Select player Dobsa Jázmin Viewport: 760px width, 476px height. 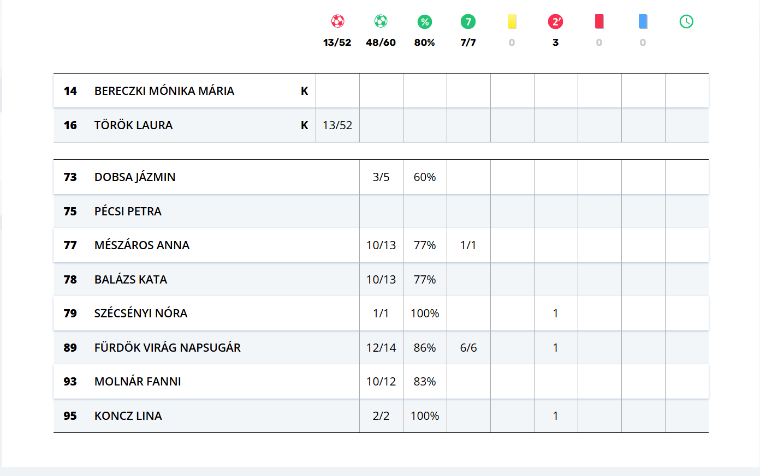click(x=135, y=177)
